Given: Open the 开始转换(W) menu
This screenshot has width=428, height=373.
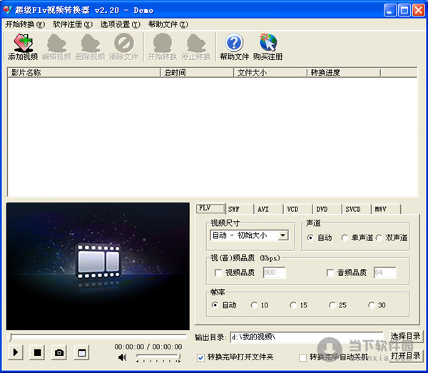Looking at the screenshot, I should [x=25, y=24].
